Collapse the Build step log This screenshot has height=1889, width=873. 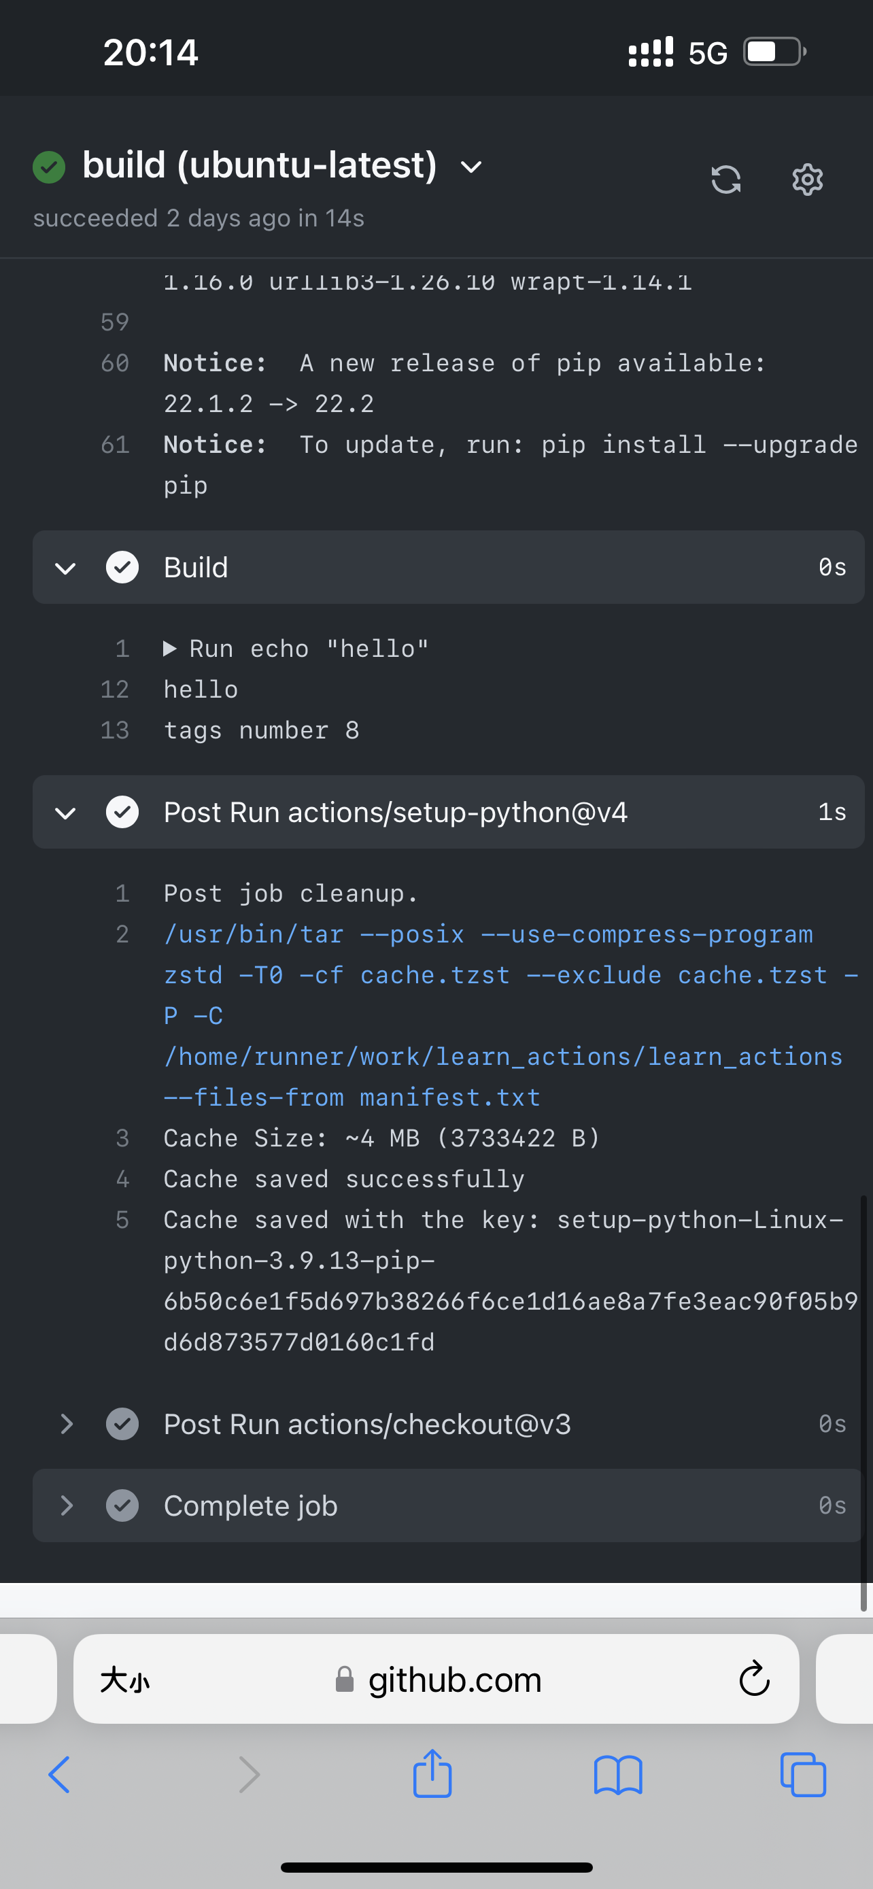[x=65, y=567]
